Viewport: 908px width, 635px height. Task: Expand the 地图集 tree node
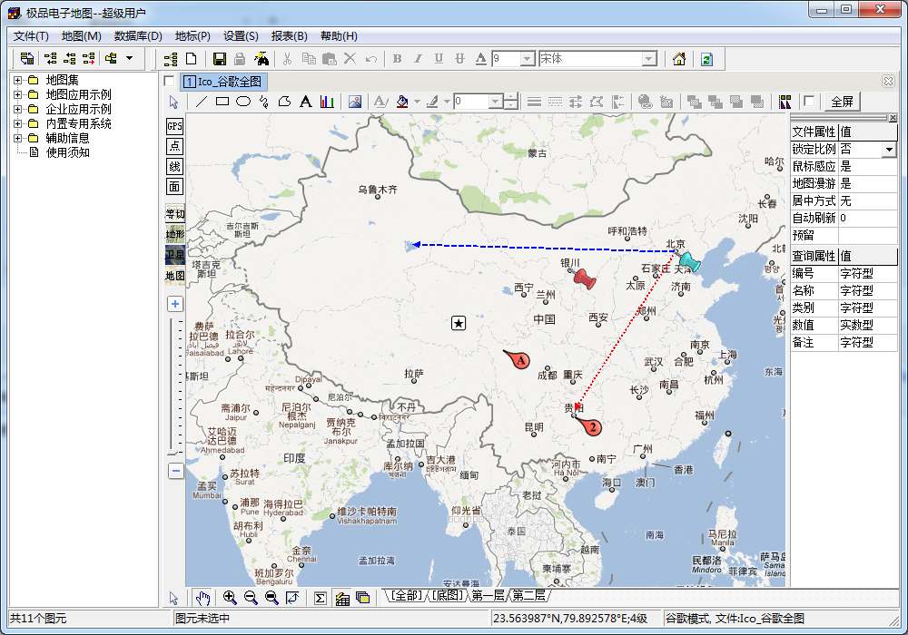[x=17, y=80]
